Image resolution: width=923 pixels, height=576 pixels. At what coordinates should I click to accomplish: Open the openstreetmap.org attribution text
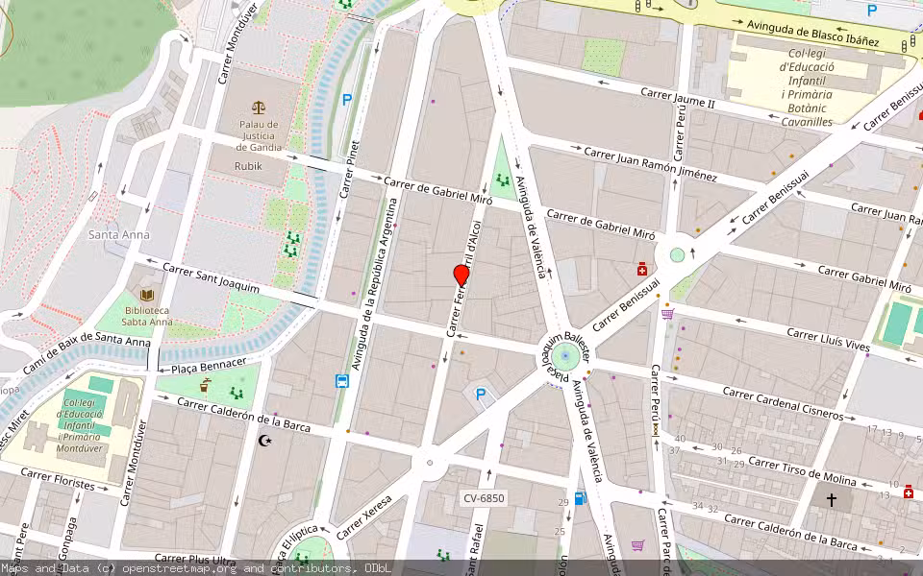[179, 568]
